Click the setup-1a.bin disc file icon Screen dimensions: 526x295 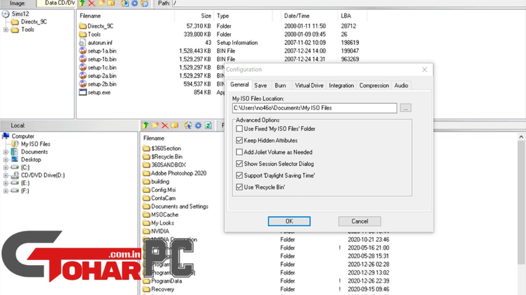[x=83, y=51]
